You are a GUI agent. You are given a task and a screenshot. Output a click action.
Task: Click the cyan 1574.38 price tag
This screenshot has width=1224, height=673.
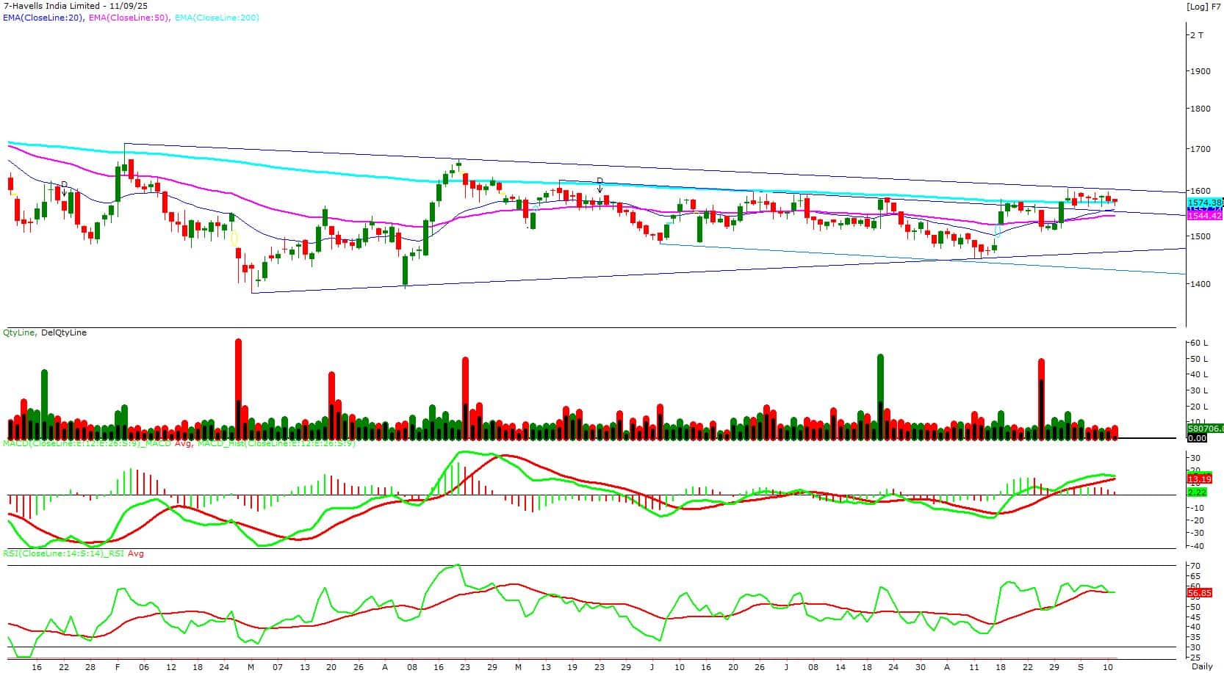coord(1204,202)
